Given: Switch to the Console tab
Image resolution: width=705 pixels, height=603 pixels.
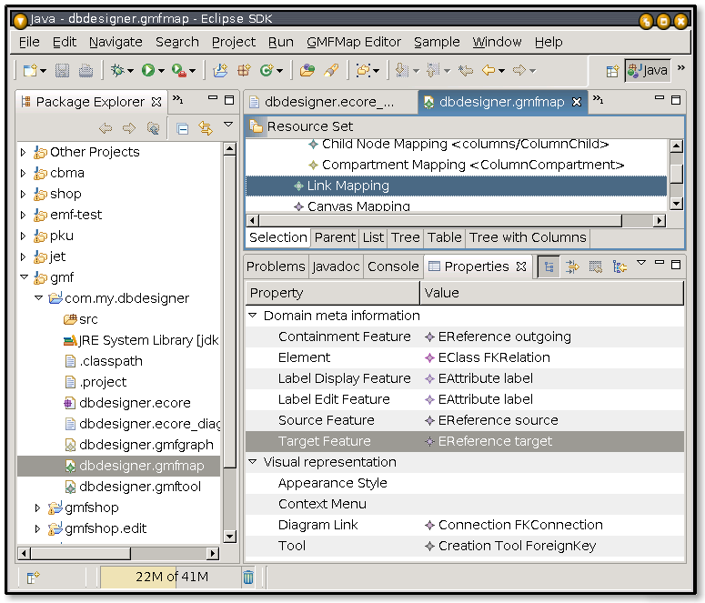Looking at the screenshot, I should point(392,266).
